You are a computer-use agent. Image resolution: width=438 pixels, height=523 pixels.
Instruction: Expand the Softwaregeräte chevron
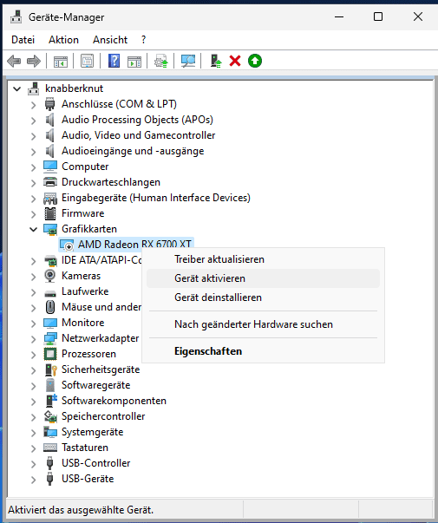(33, 386)
